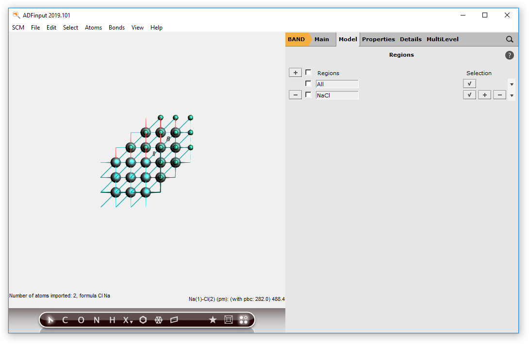Select the nitrogen atom tool
The height and width of the screenshot is (344, 529).
coord(96,320)
